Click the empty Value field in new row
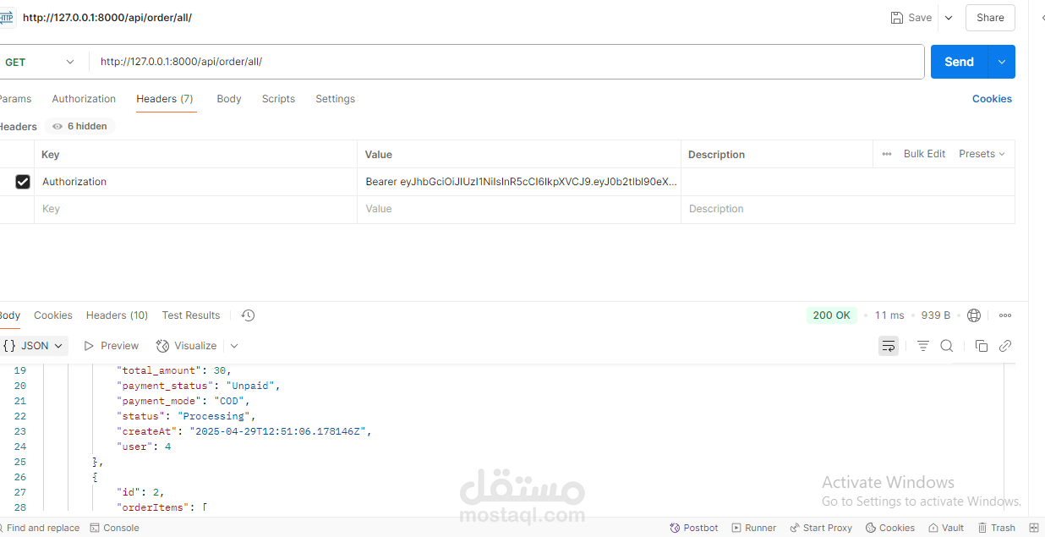The image size is (1045, 537). click(x=519, y=209)
